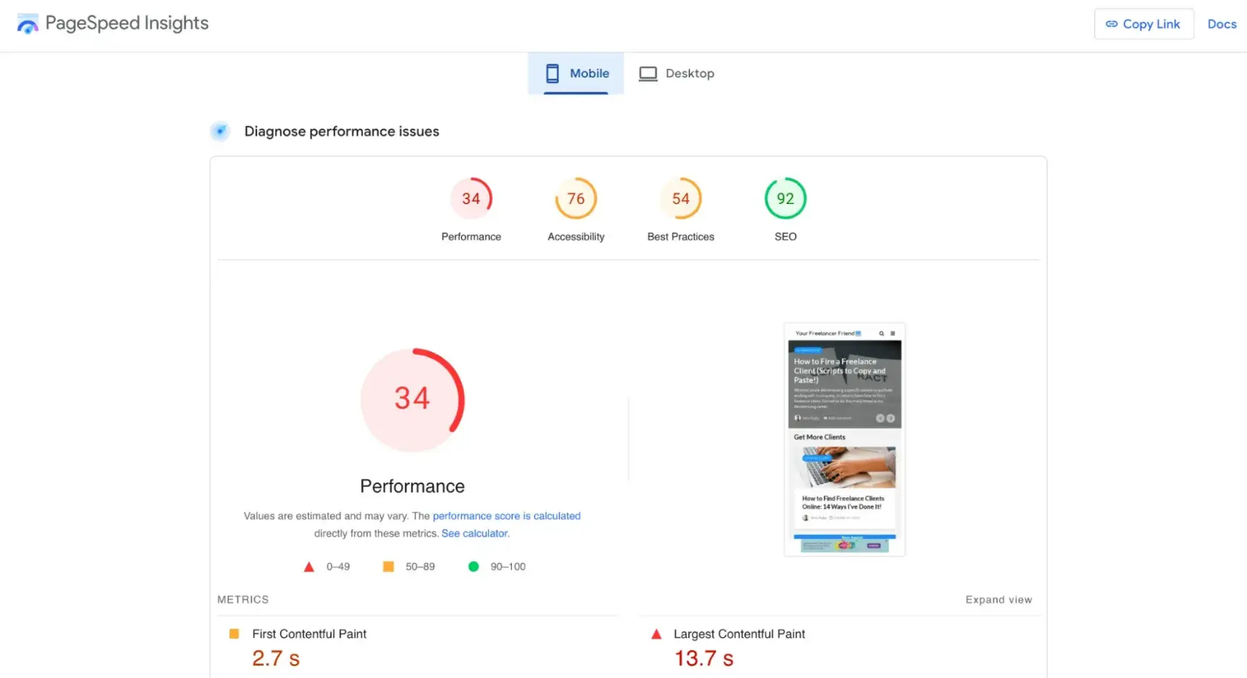Screen dimensions: 1247x678
Task: Click Expand view to reveal metric details
Action: (x=999, y=599)
